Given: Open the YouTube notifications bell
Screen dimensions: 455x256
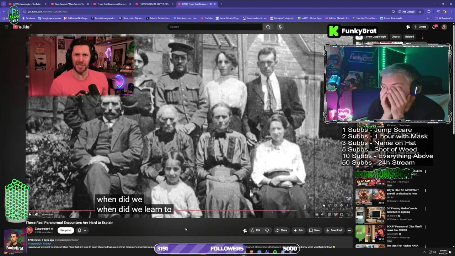Looking at the screenshot, I should click(x=434, y=27).
